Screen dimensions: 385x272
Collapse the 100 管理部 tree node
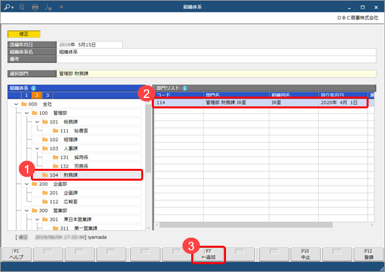pyautogui.click(x=27, y=113)
